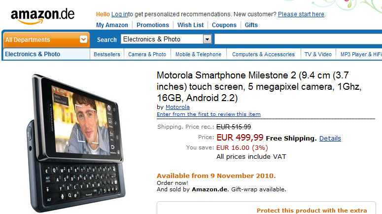Click the Log in link
Viewport: 382px width, 214px height.
pos(120,14)
